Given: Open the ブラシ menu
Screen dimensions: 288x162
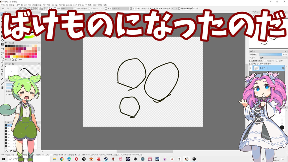Looking at the screenshot, I should (62, 5).
